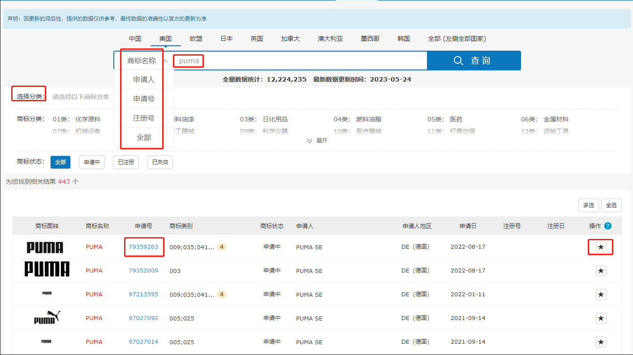Click the 商标状态 column header
Screen dimensions: 633x355
[272, 226]
